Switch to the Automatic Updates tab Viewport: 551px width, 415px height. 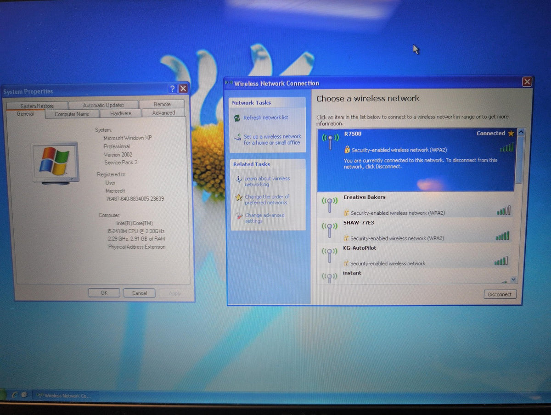[103, 105]
